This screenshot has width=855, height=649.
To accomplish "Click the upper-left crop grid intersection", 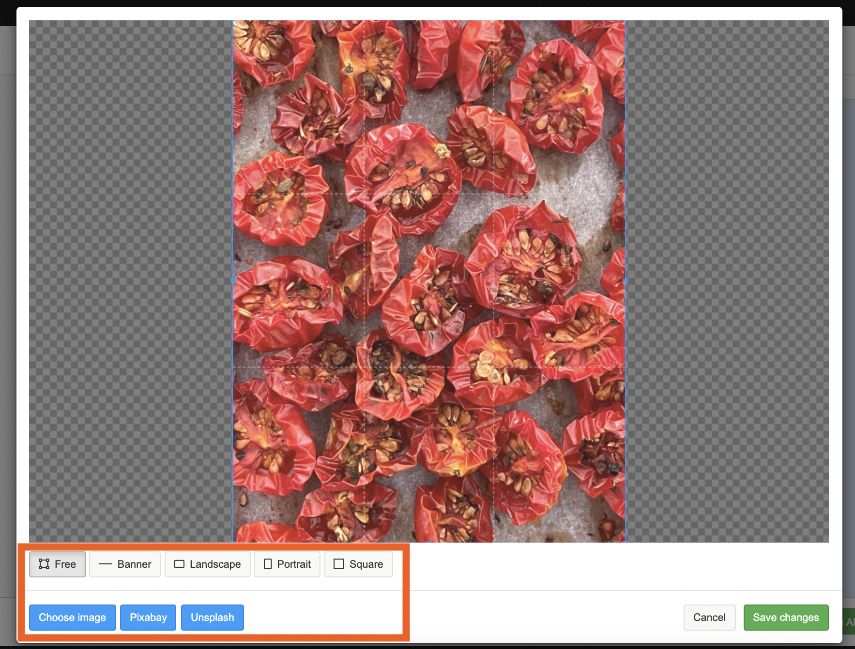I will click(x=364, y=194).
